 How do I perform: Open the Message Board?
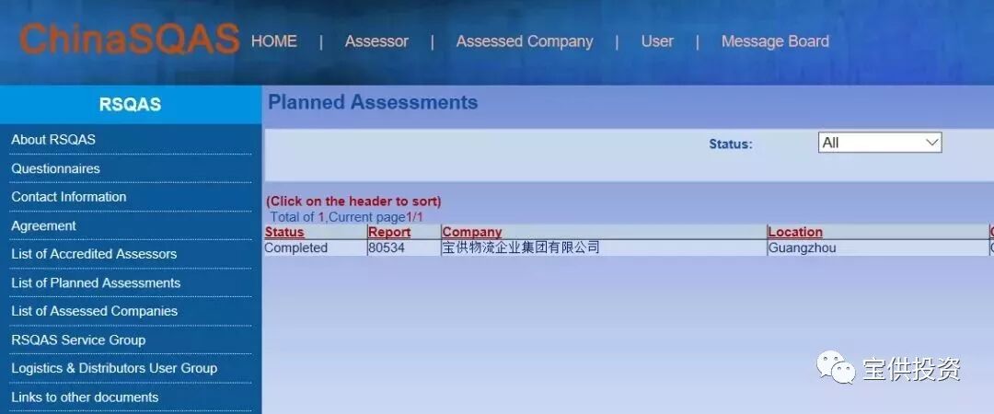click(x=775, y=41)
